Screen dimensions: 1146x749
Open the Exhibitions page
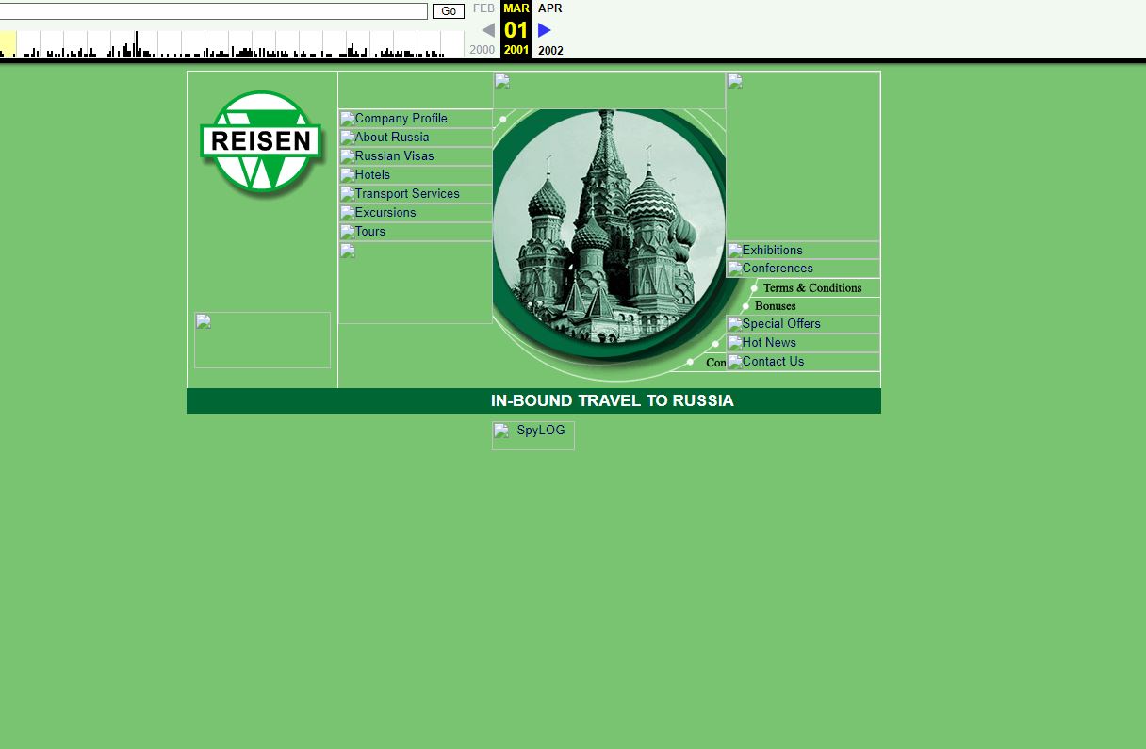772,251
